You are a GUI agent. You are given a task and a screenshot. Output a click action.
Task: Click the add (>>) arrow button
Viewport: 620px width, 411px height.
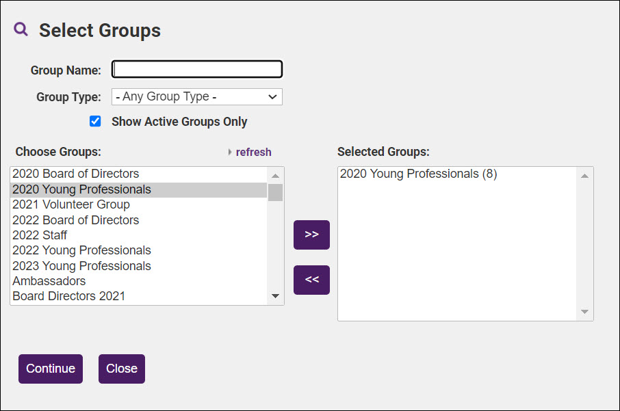[x=311, y=235]
